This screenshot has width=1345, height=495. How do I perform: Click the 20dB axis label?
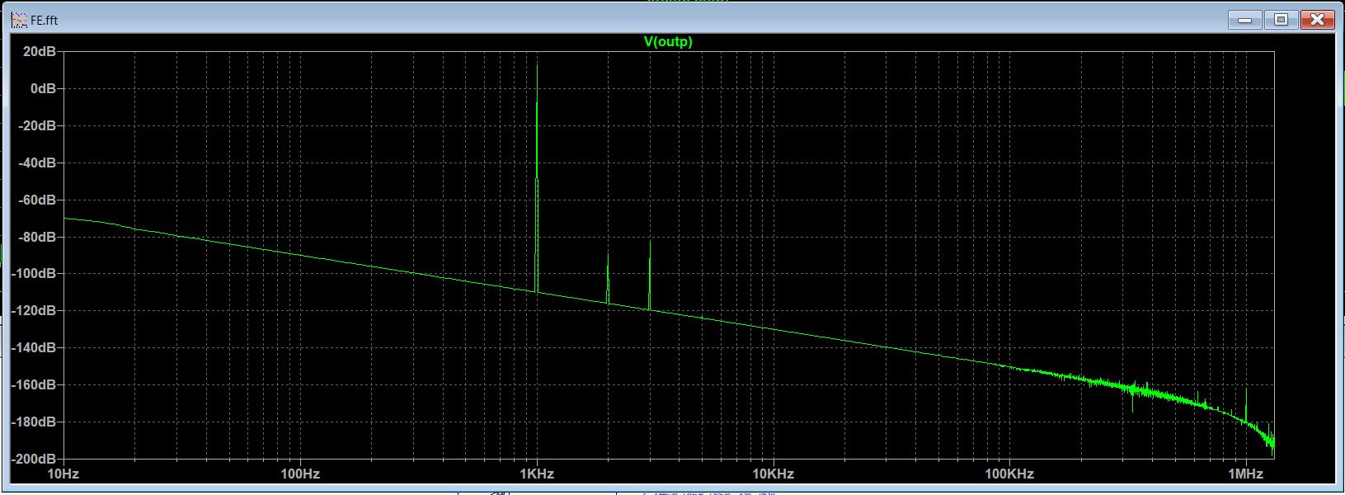[40, 51]
